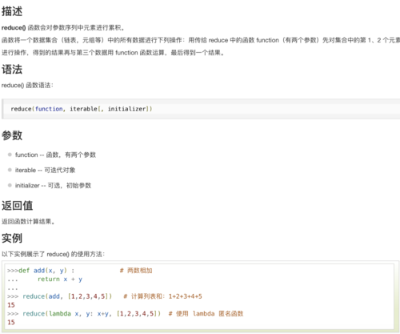The height and width of the screenshot is (334, 400).
Task: Click the function keyword in syntax code box
Action: [49, 109]
